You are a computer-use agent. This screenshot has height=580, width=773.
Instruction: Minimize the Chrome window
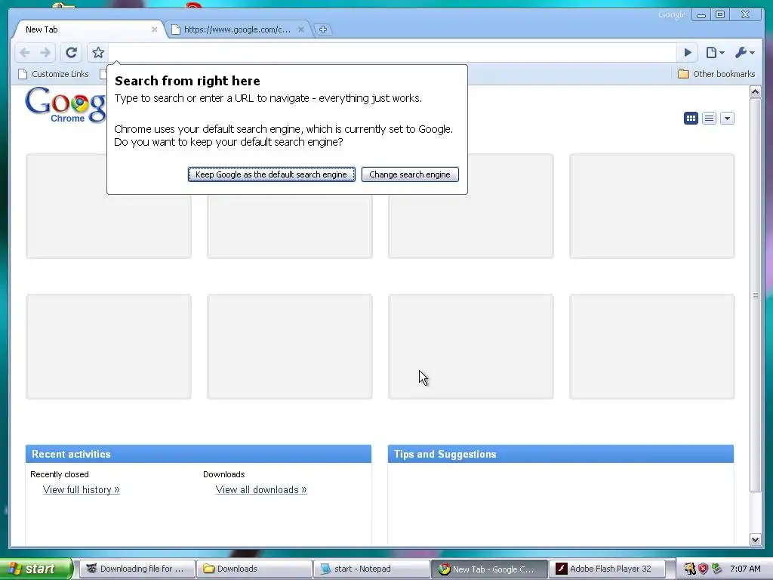[x=701, y=15]
